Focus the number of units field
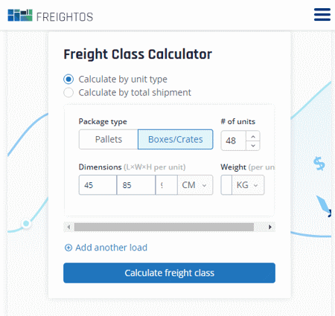335x316 pixels. pyautogui.click(x=234, y=141)
